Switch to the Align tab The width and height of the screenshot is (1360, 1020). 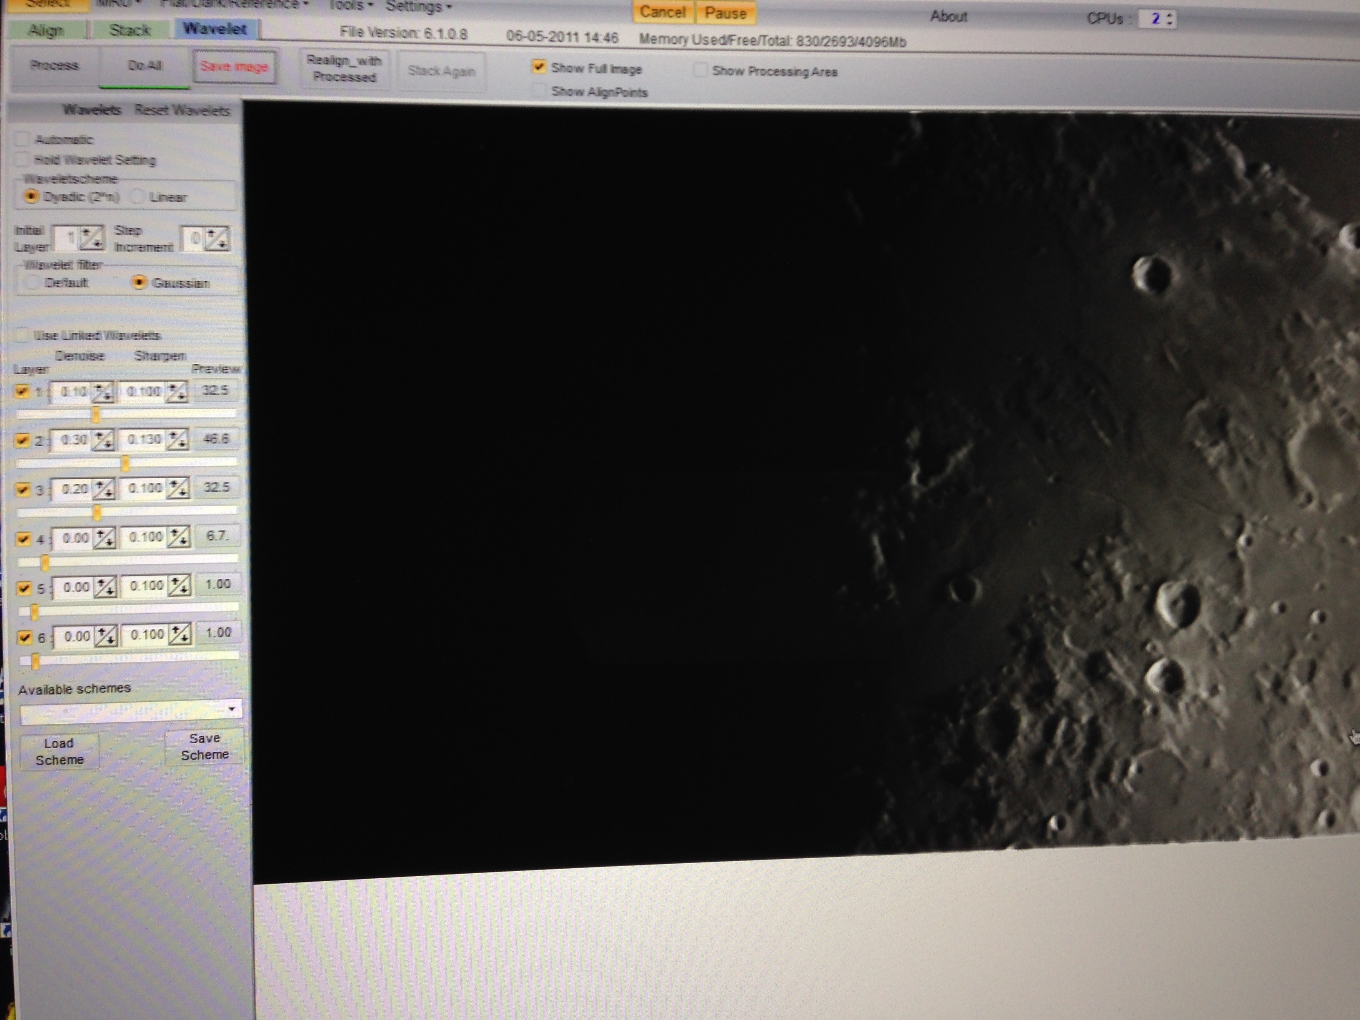pyautogui.click(x=46, y=31)
